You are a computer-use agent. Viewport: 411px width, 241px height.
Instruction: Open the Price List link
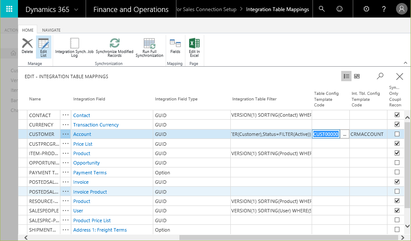tap(83, 144)
